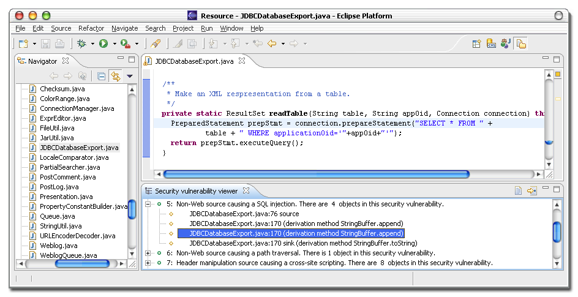Open the CVS Repository perspective icon
This screenshot has width=578, height=297.
click(x=491, y=43)
